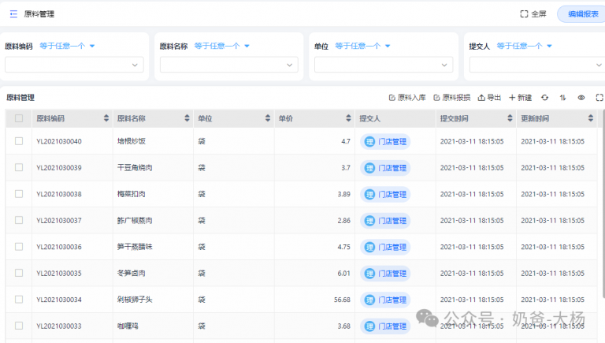
Task: Click the 编辑报表 button
Action: pyautogui.click(x=581, y=14)
